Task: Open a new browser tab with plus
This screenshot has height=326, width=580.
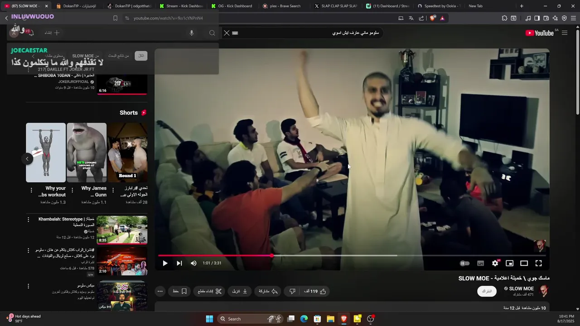Action: (522, 6)
